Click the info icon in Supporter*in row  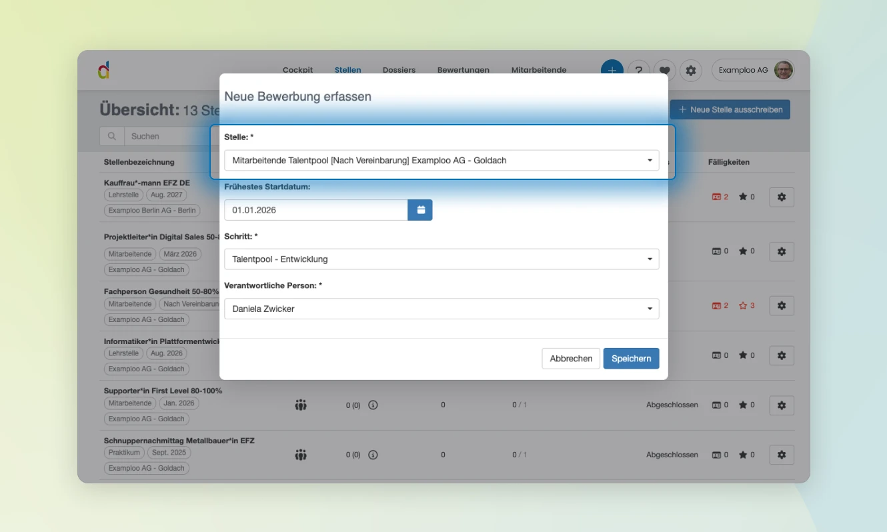click(373, 405)
